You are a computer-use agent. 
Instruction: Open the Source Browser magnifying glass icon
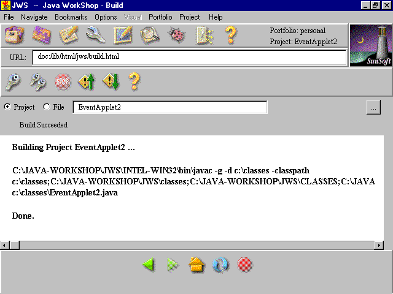point(150,36)
